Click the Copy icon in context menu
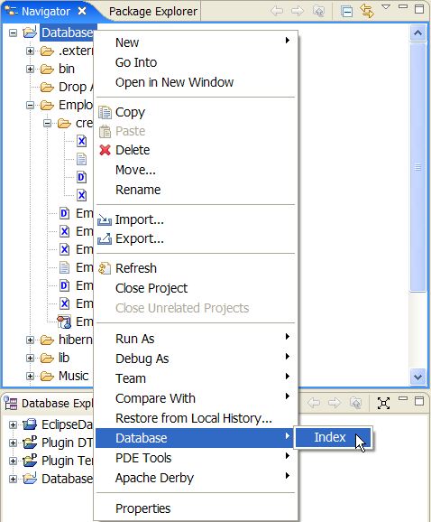Image resolution: width=431 pixels, height=522 pixels. pos(105,113)
